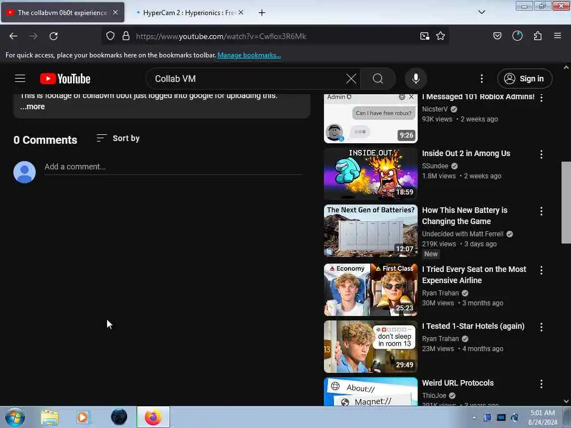Click the scrollbar down arrow

566,401
